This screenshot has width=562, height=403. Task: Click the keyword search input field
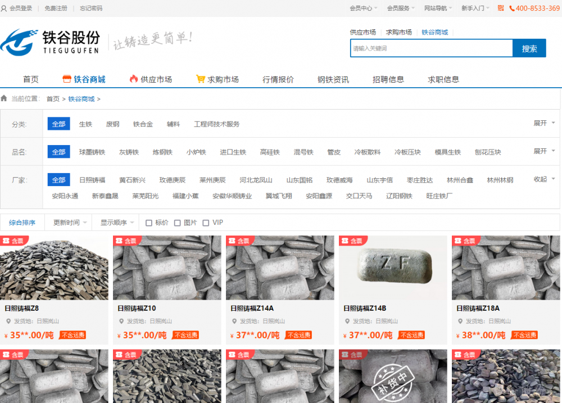[x=431, y=48]
